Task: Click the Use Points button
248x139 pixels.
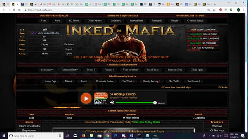Action: (69, 44)
